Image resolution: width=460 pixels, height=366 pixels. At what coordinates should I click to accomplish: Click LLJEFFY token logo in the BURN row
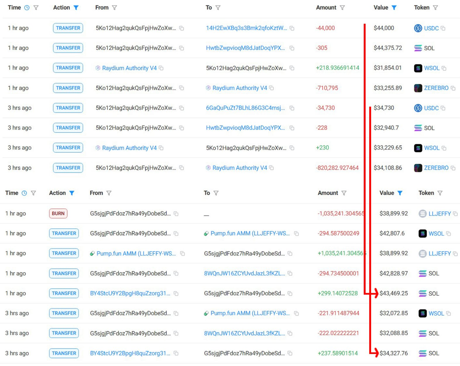423,214
